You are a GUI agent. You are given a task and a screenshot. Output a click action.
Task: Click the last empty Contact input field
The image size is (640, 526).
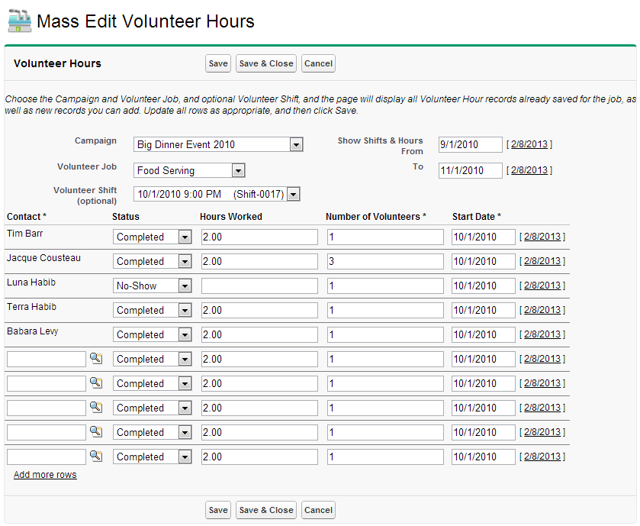point(47,457)
